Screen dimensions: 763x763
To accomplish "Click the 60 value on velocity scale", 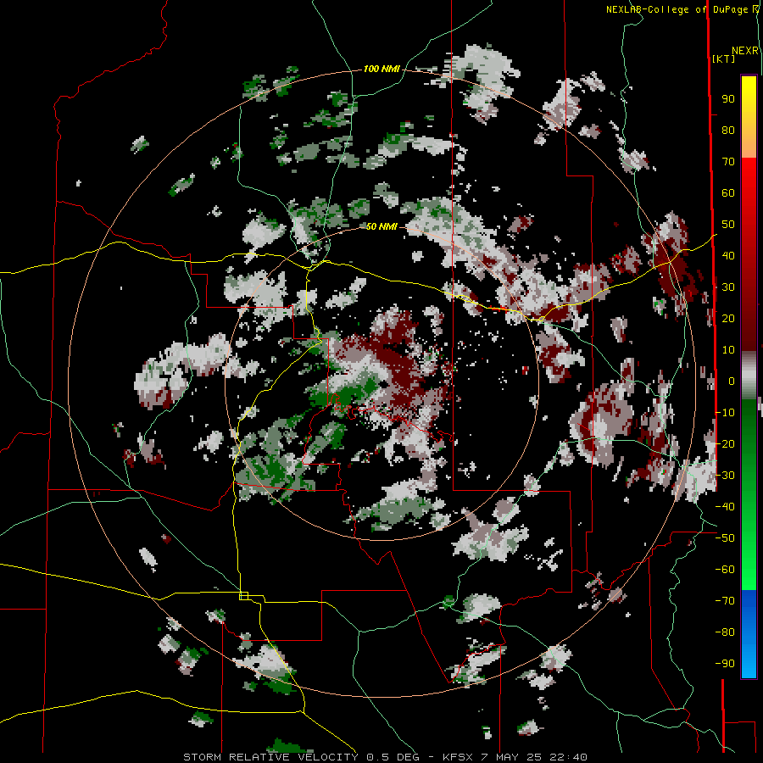I will click(728, 192).
